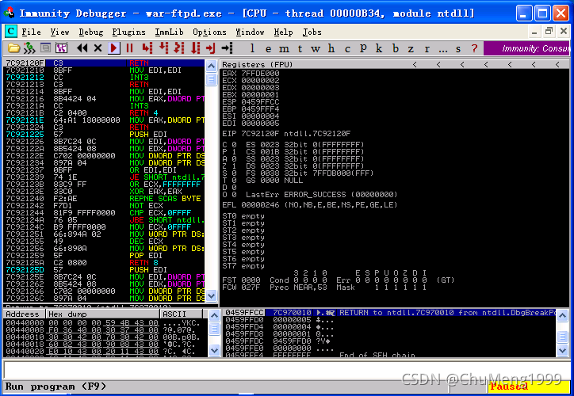Click the ASCII column header in dump
Screen dimensions: 574x396
tap(182, 314)
